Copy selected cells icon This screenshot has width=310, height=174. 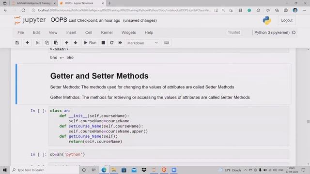click(46, 43)
